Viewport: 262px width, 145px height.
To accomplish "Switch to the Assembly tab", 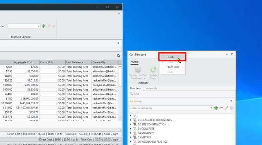I will 151,88.
